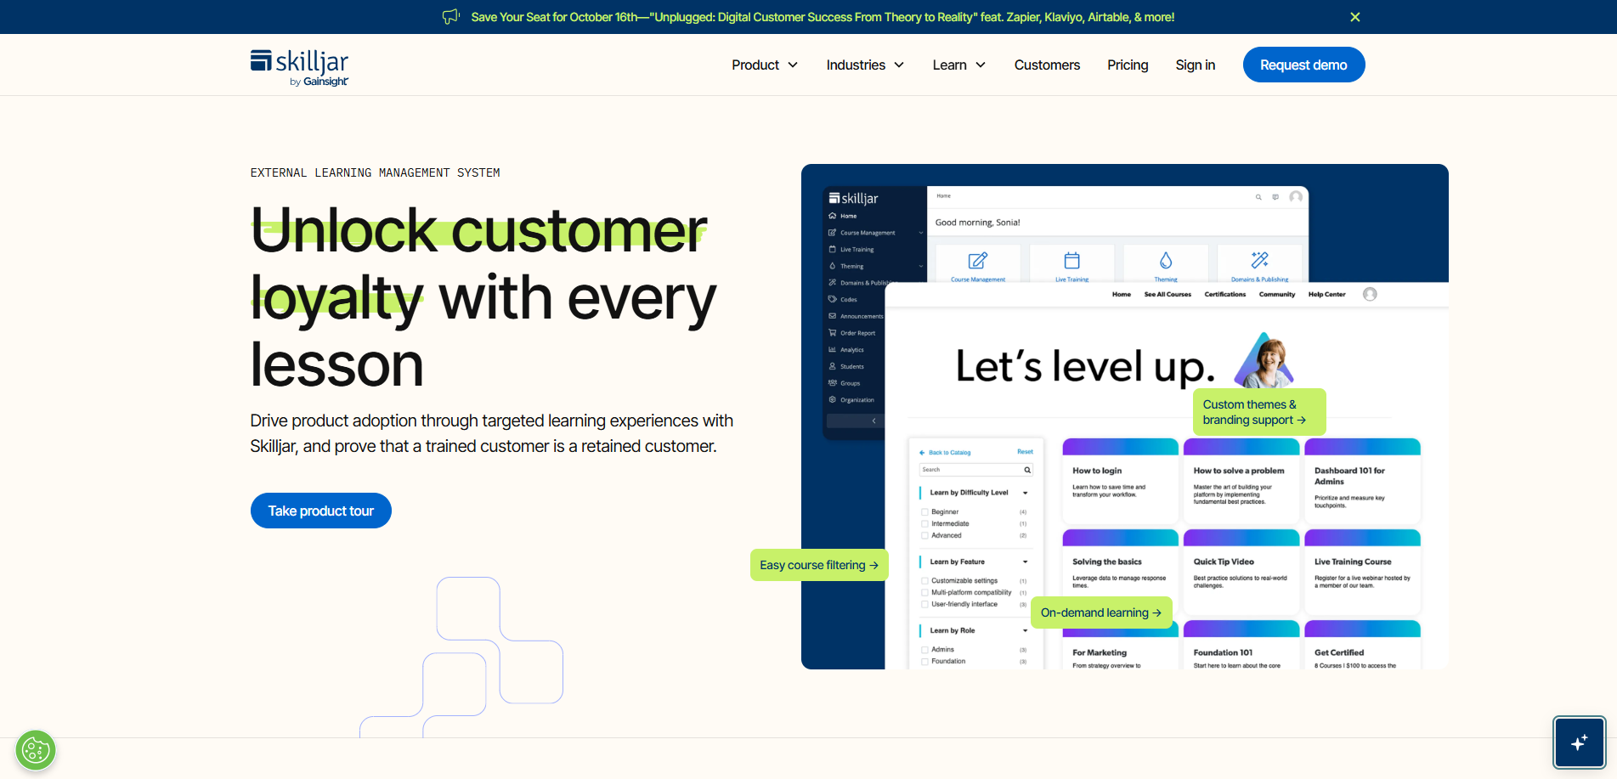Check the Intermediate difficulty checkbox

click(924, 524)
